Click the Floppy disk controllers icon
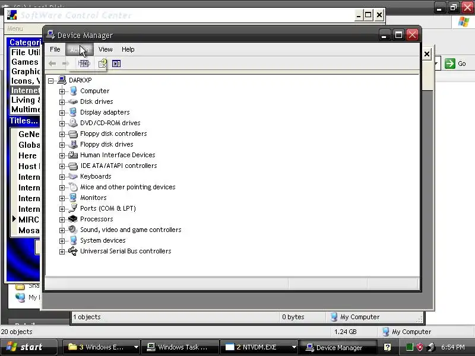Image resolution: width=475 pixels, height=356 pixels. (73, 133)
